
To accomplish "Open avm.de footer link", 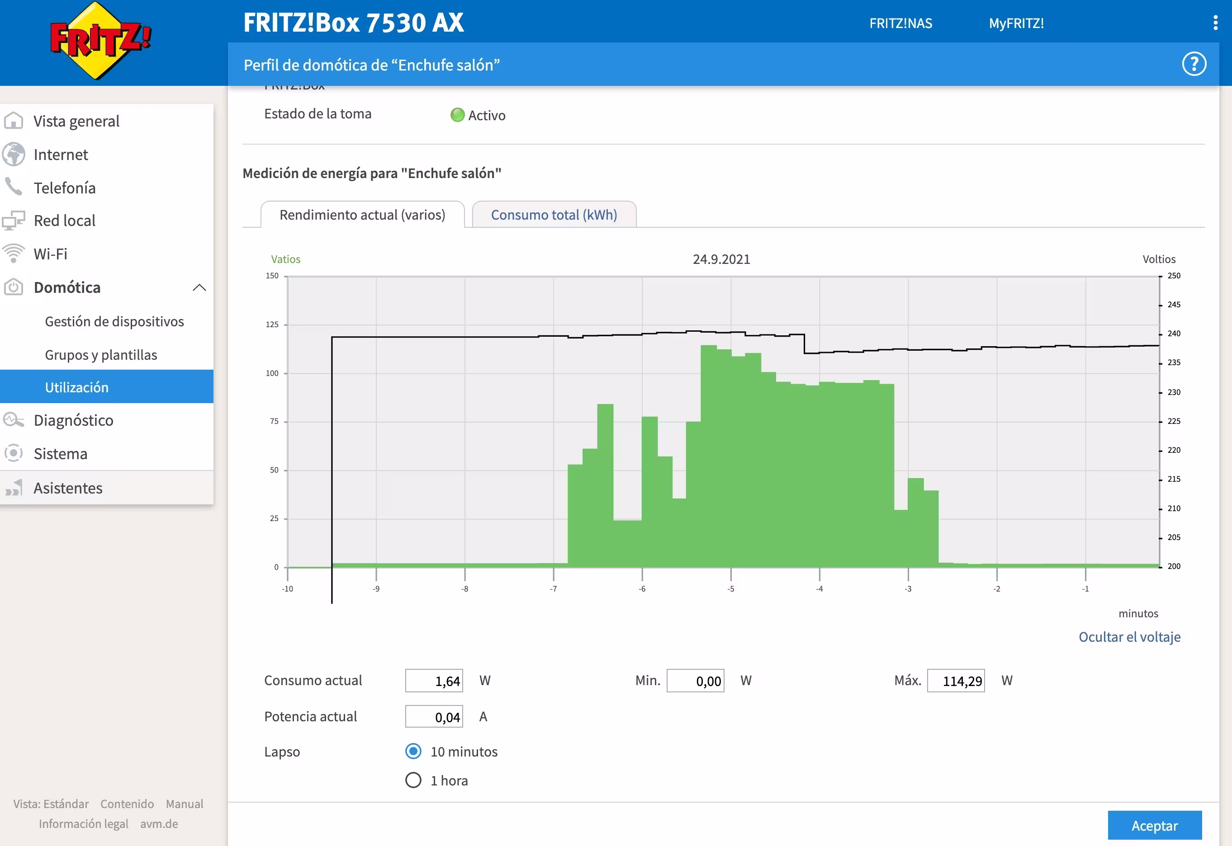I will click(159, 823).
